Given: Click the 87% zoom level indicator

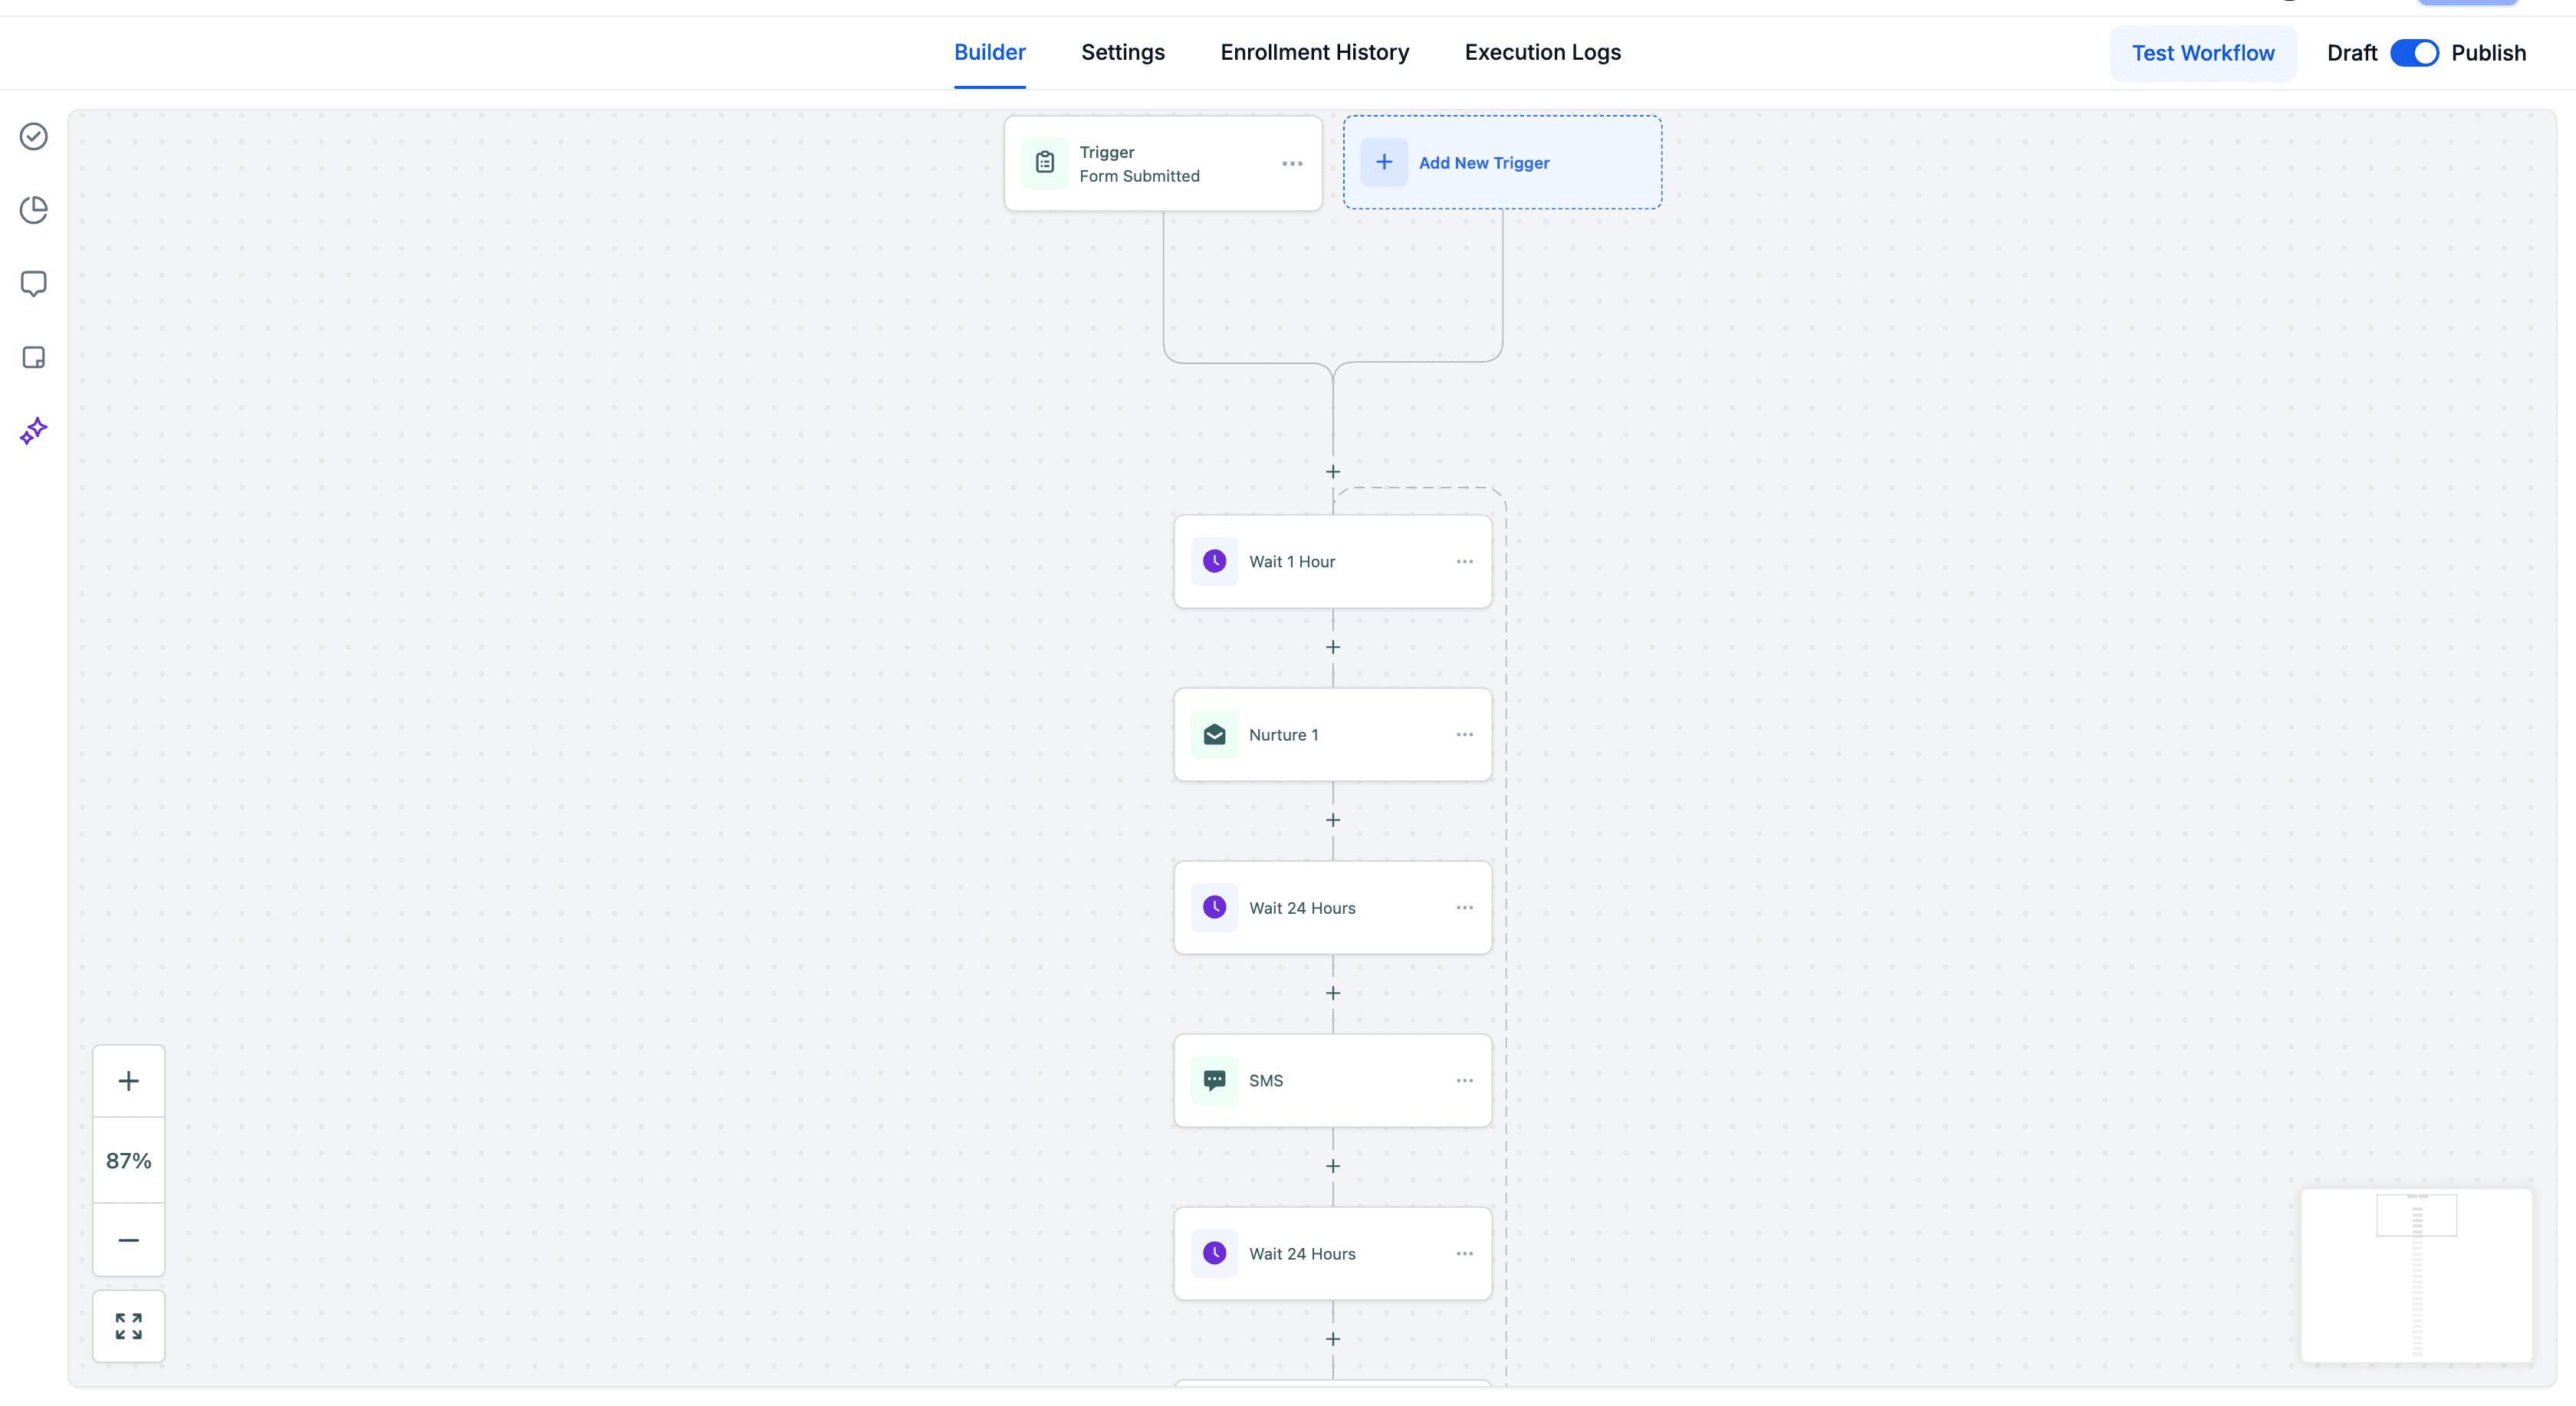Looking at the screenshot, I should pyautogui.click(x=129, y=1160).
